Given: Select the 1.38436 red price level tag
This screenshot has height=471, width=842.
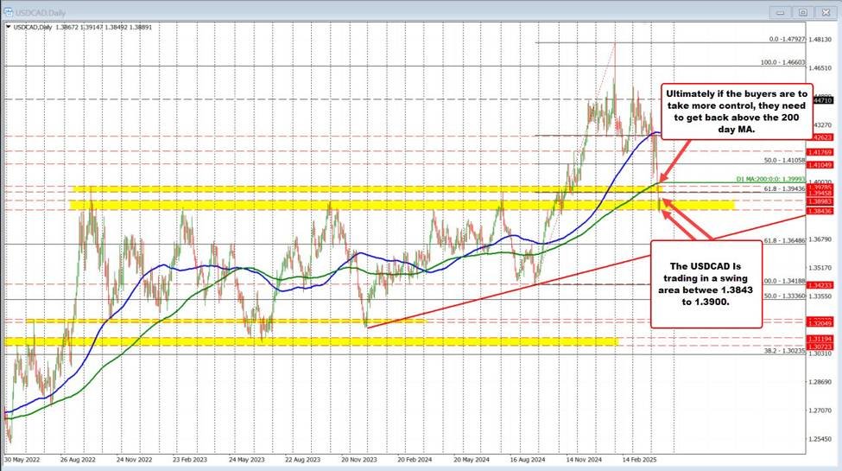Looking at the screenshot, I should coord(821,211).
